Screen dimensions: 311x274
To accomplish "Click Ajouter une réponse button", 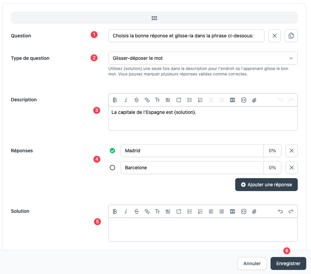I will 266,185.
